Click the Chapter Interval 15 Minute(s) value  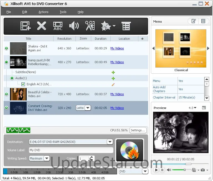click(187, 97)
